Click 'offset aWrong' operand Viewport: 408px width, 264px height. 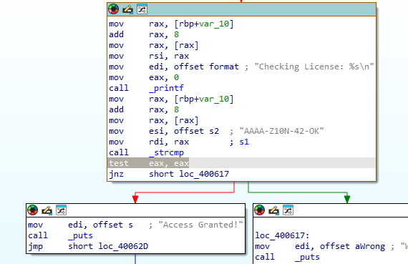coord(352,246)
